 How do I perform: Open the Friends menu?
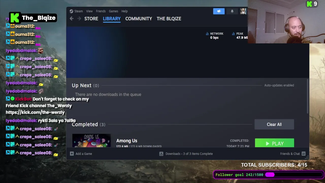pos(101,11)
